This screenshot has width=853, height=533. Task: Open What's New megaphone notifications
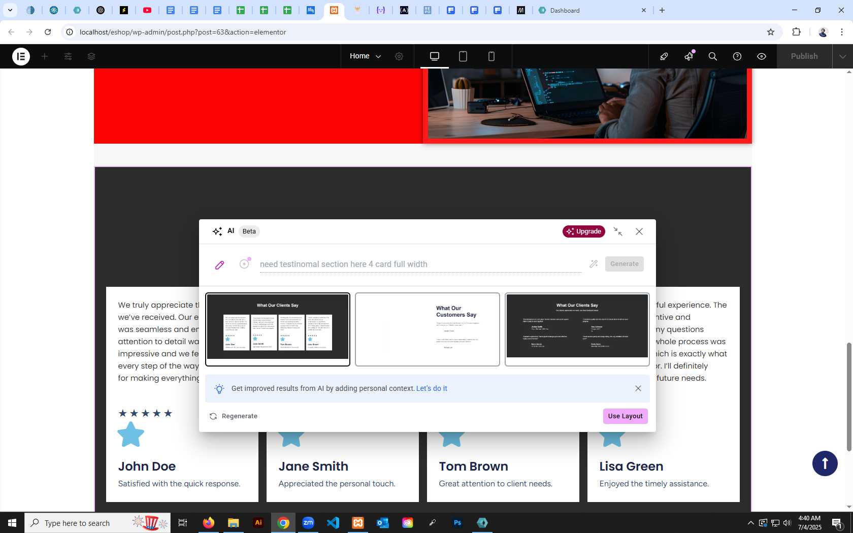688,56
